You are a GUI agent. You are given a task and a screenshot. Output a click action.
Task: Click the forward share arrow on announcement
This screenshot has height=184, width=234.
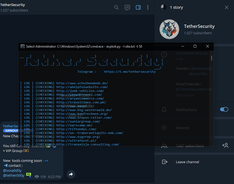(71, 174)
